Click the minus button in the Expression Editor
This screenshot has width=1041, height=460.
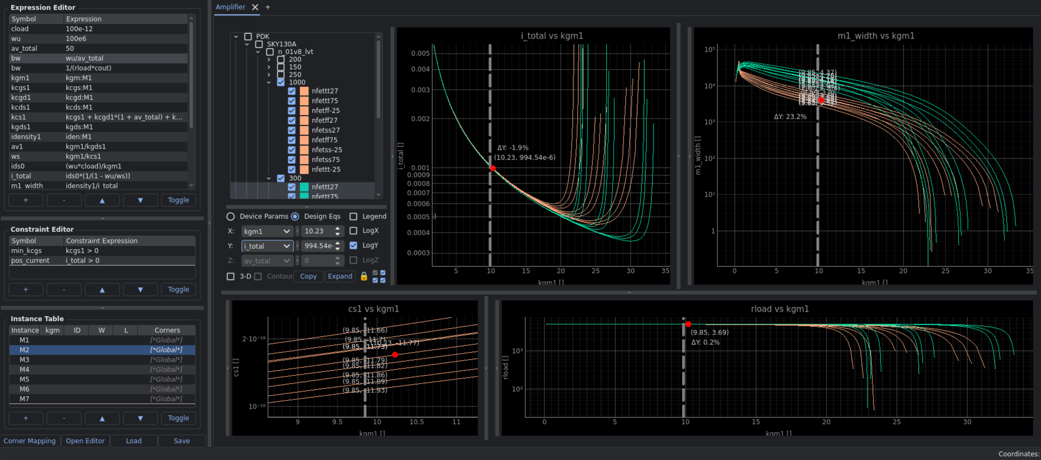pyautogui.click(x=64, y=200)
